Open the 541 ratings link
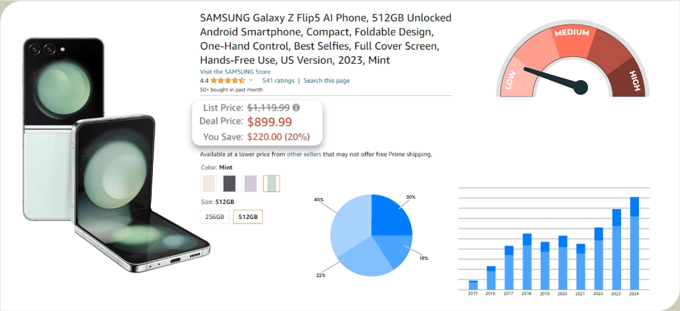 point(278,81)
